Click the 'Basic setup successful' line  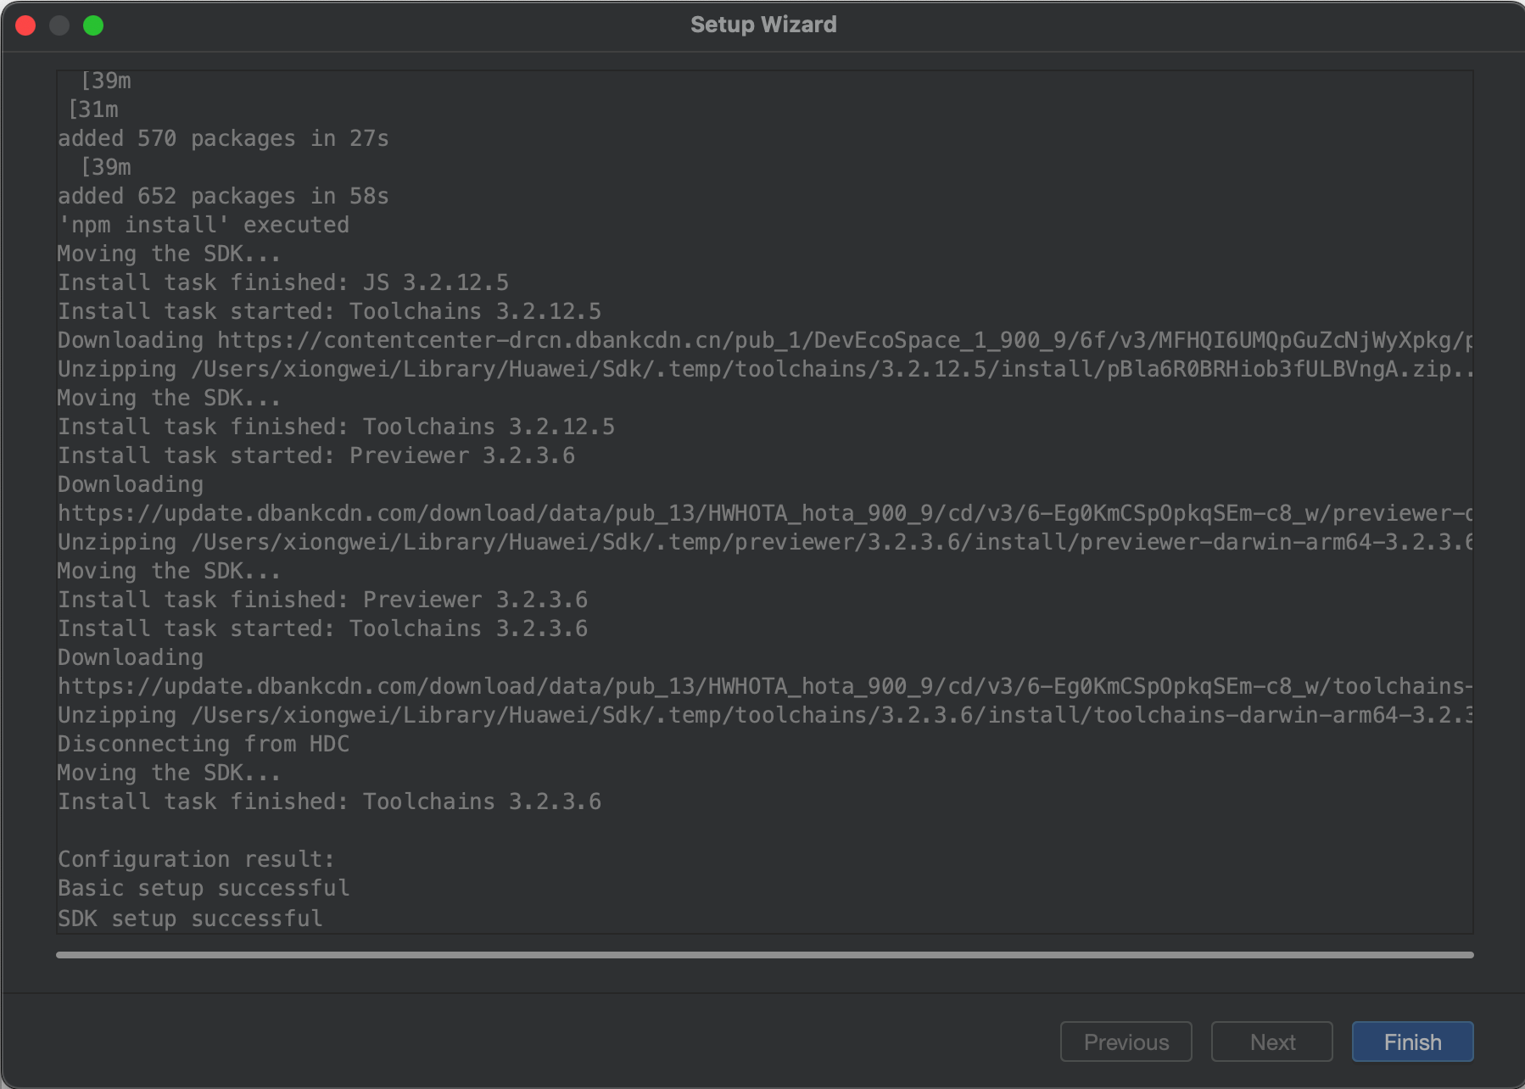pyautogui.click(x=204, y=888)
